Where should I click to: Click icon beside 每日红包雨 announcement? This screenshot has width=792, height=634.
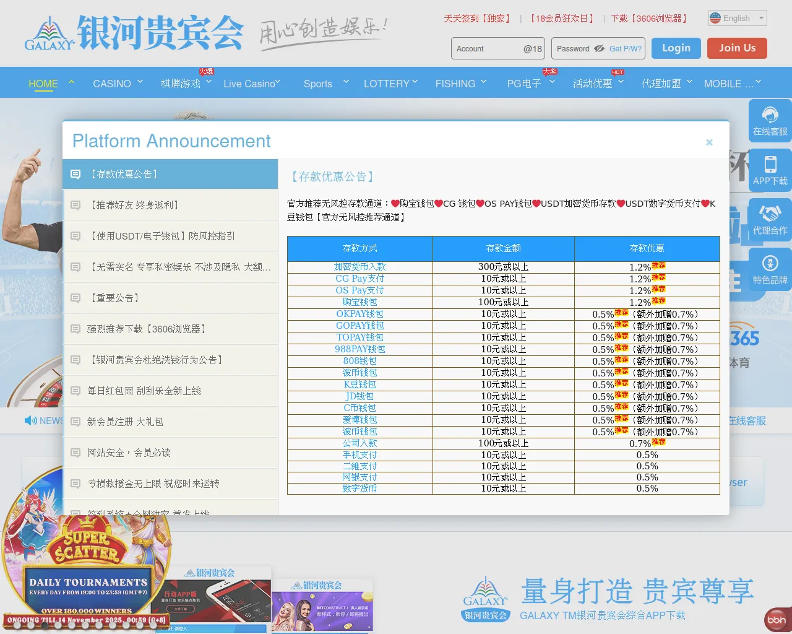click(75, 391)
